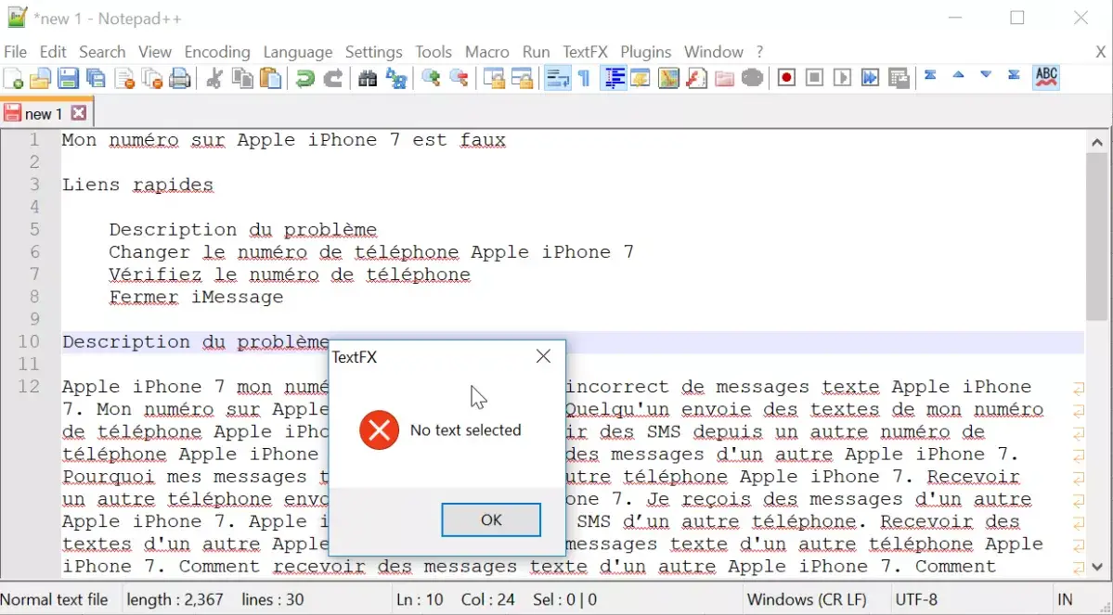Open the Document Map icon
Image resolution: width=1113 pixels, height=615 pixels.
point(668,78)
